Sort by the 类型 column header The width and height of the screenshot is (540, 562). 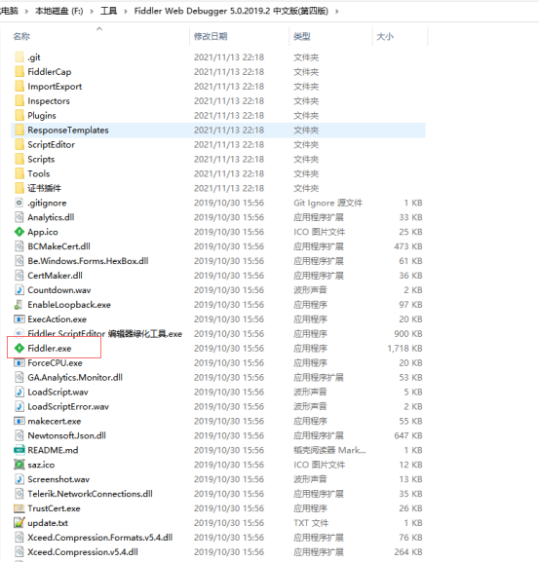point(302,36)
